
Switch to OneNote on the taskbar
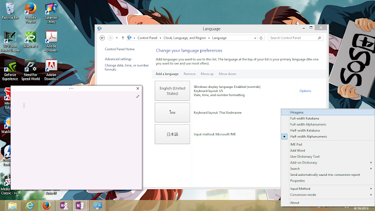80,206
